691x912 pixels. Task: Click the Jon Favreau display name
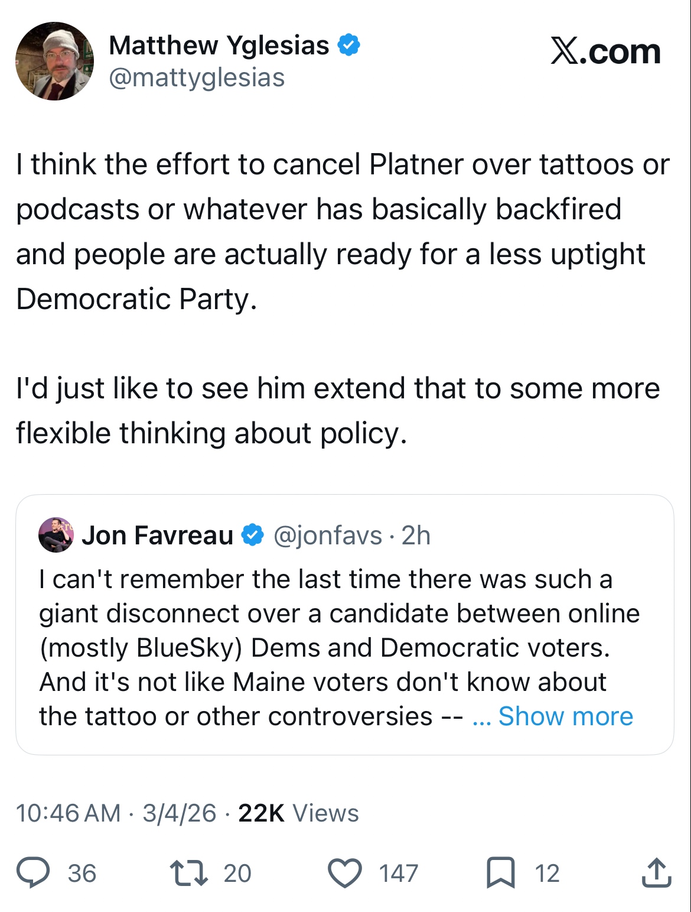pos(157,535)
